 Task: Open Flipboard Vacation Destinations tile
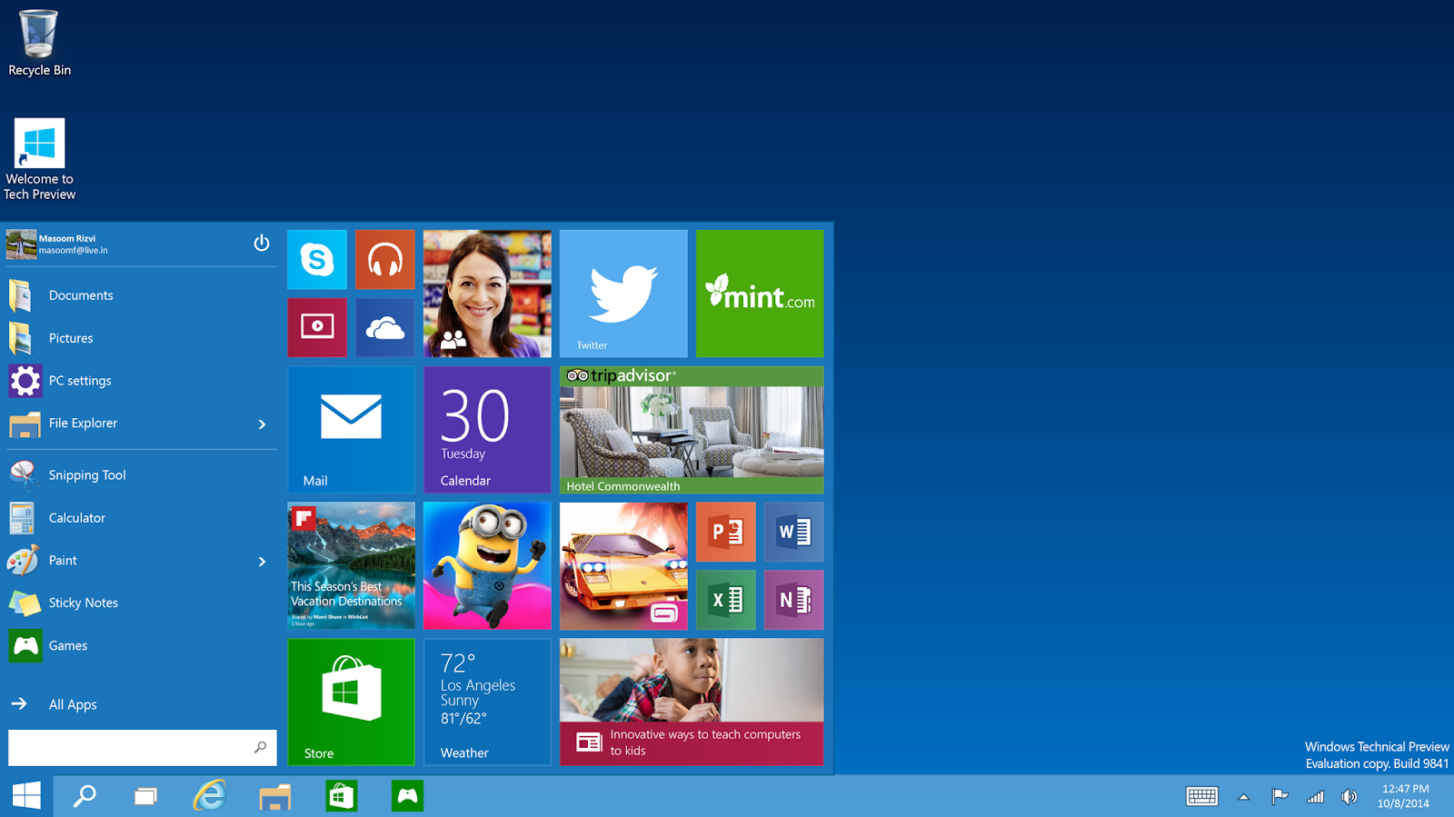click(351, 566)
